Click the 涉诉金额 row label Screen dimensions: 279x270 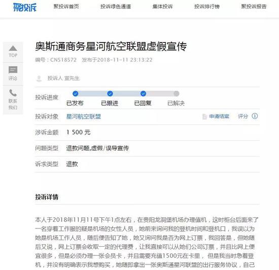(47, 132)
